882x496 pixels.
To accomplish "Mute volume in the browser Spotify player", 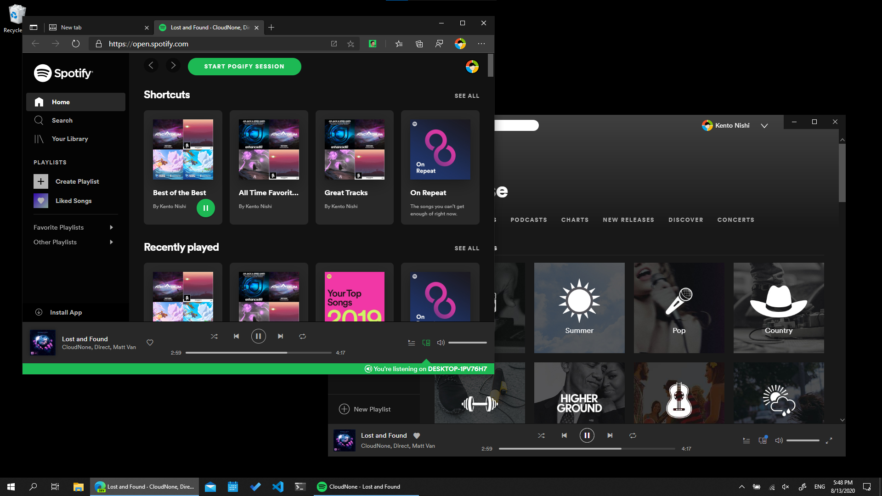I will pos(441,343).
